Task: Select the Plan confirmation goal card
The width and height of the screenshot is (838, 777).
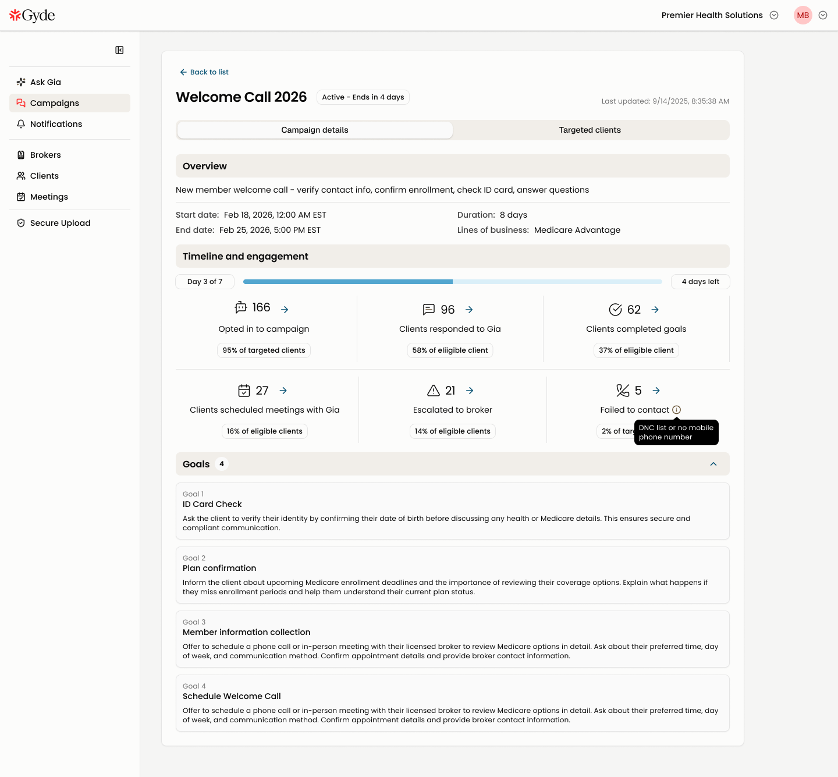Action: point(453,575)
